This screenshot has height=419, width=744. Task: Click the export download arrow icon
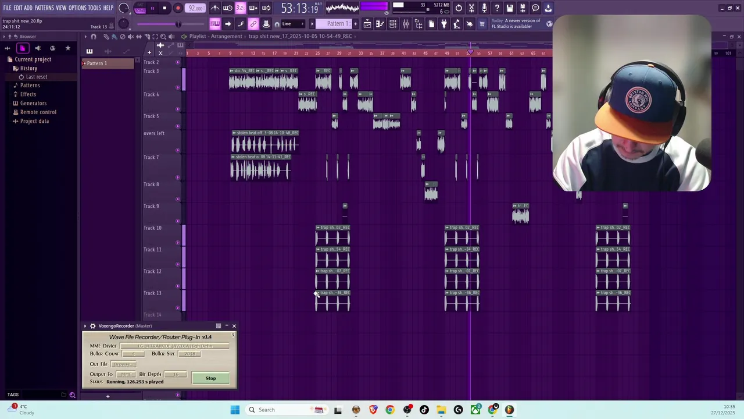tap(548, 8)
